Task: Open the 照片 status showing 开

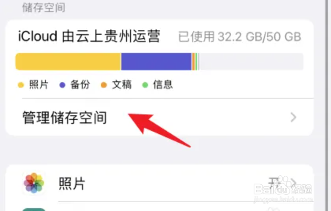Action: tap(274, 183)
